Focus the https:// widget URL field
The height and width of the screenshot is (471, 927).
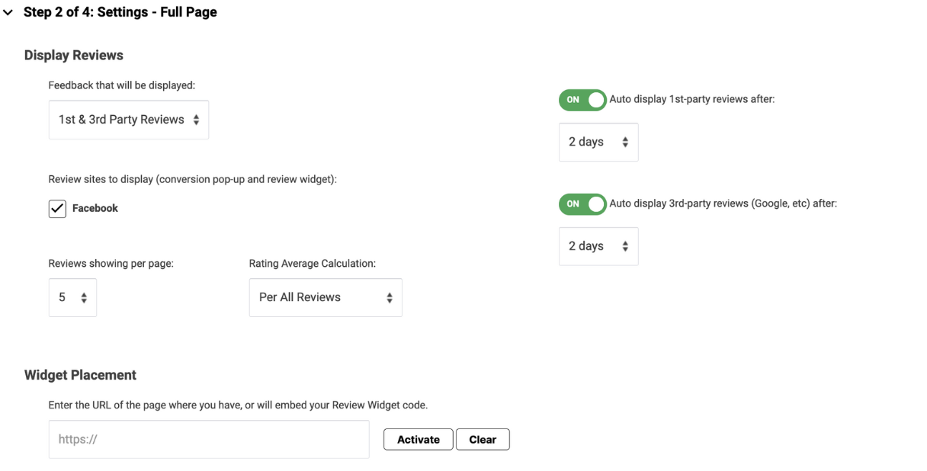click(209, 440)
